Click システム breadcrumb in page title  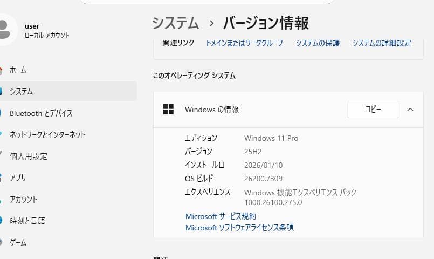(x=175, y=23)
